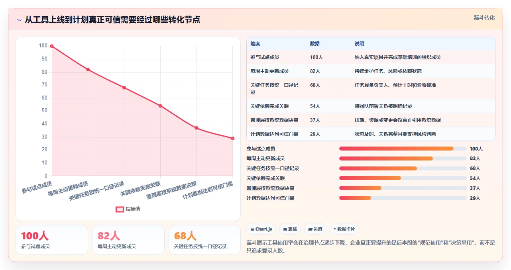Screen dimensions: 511x270
Task: Click the 每周主动更新成员 progress bar
Action: pos(403,158)
